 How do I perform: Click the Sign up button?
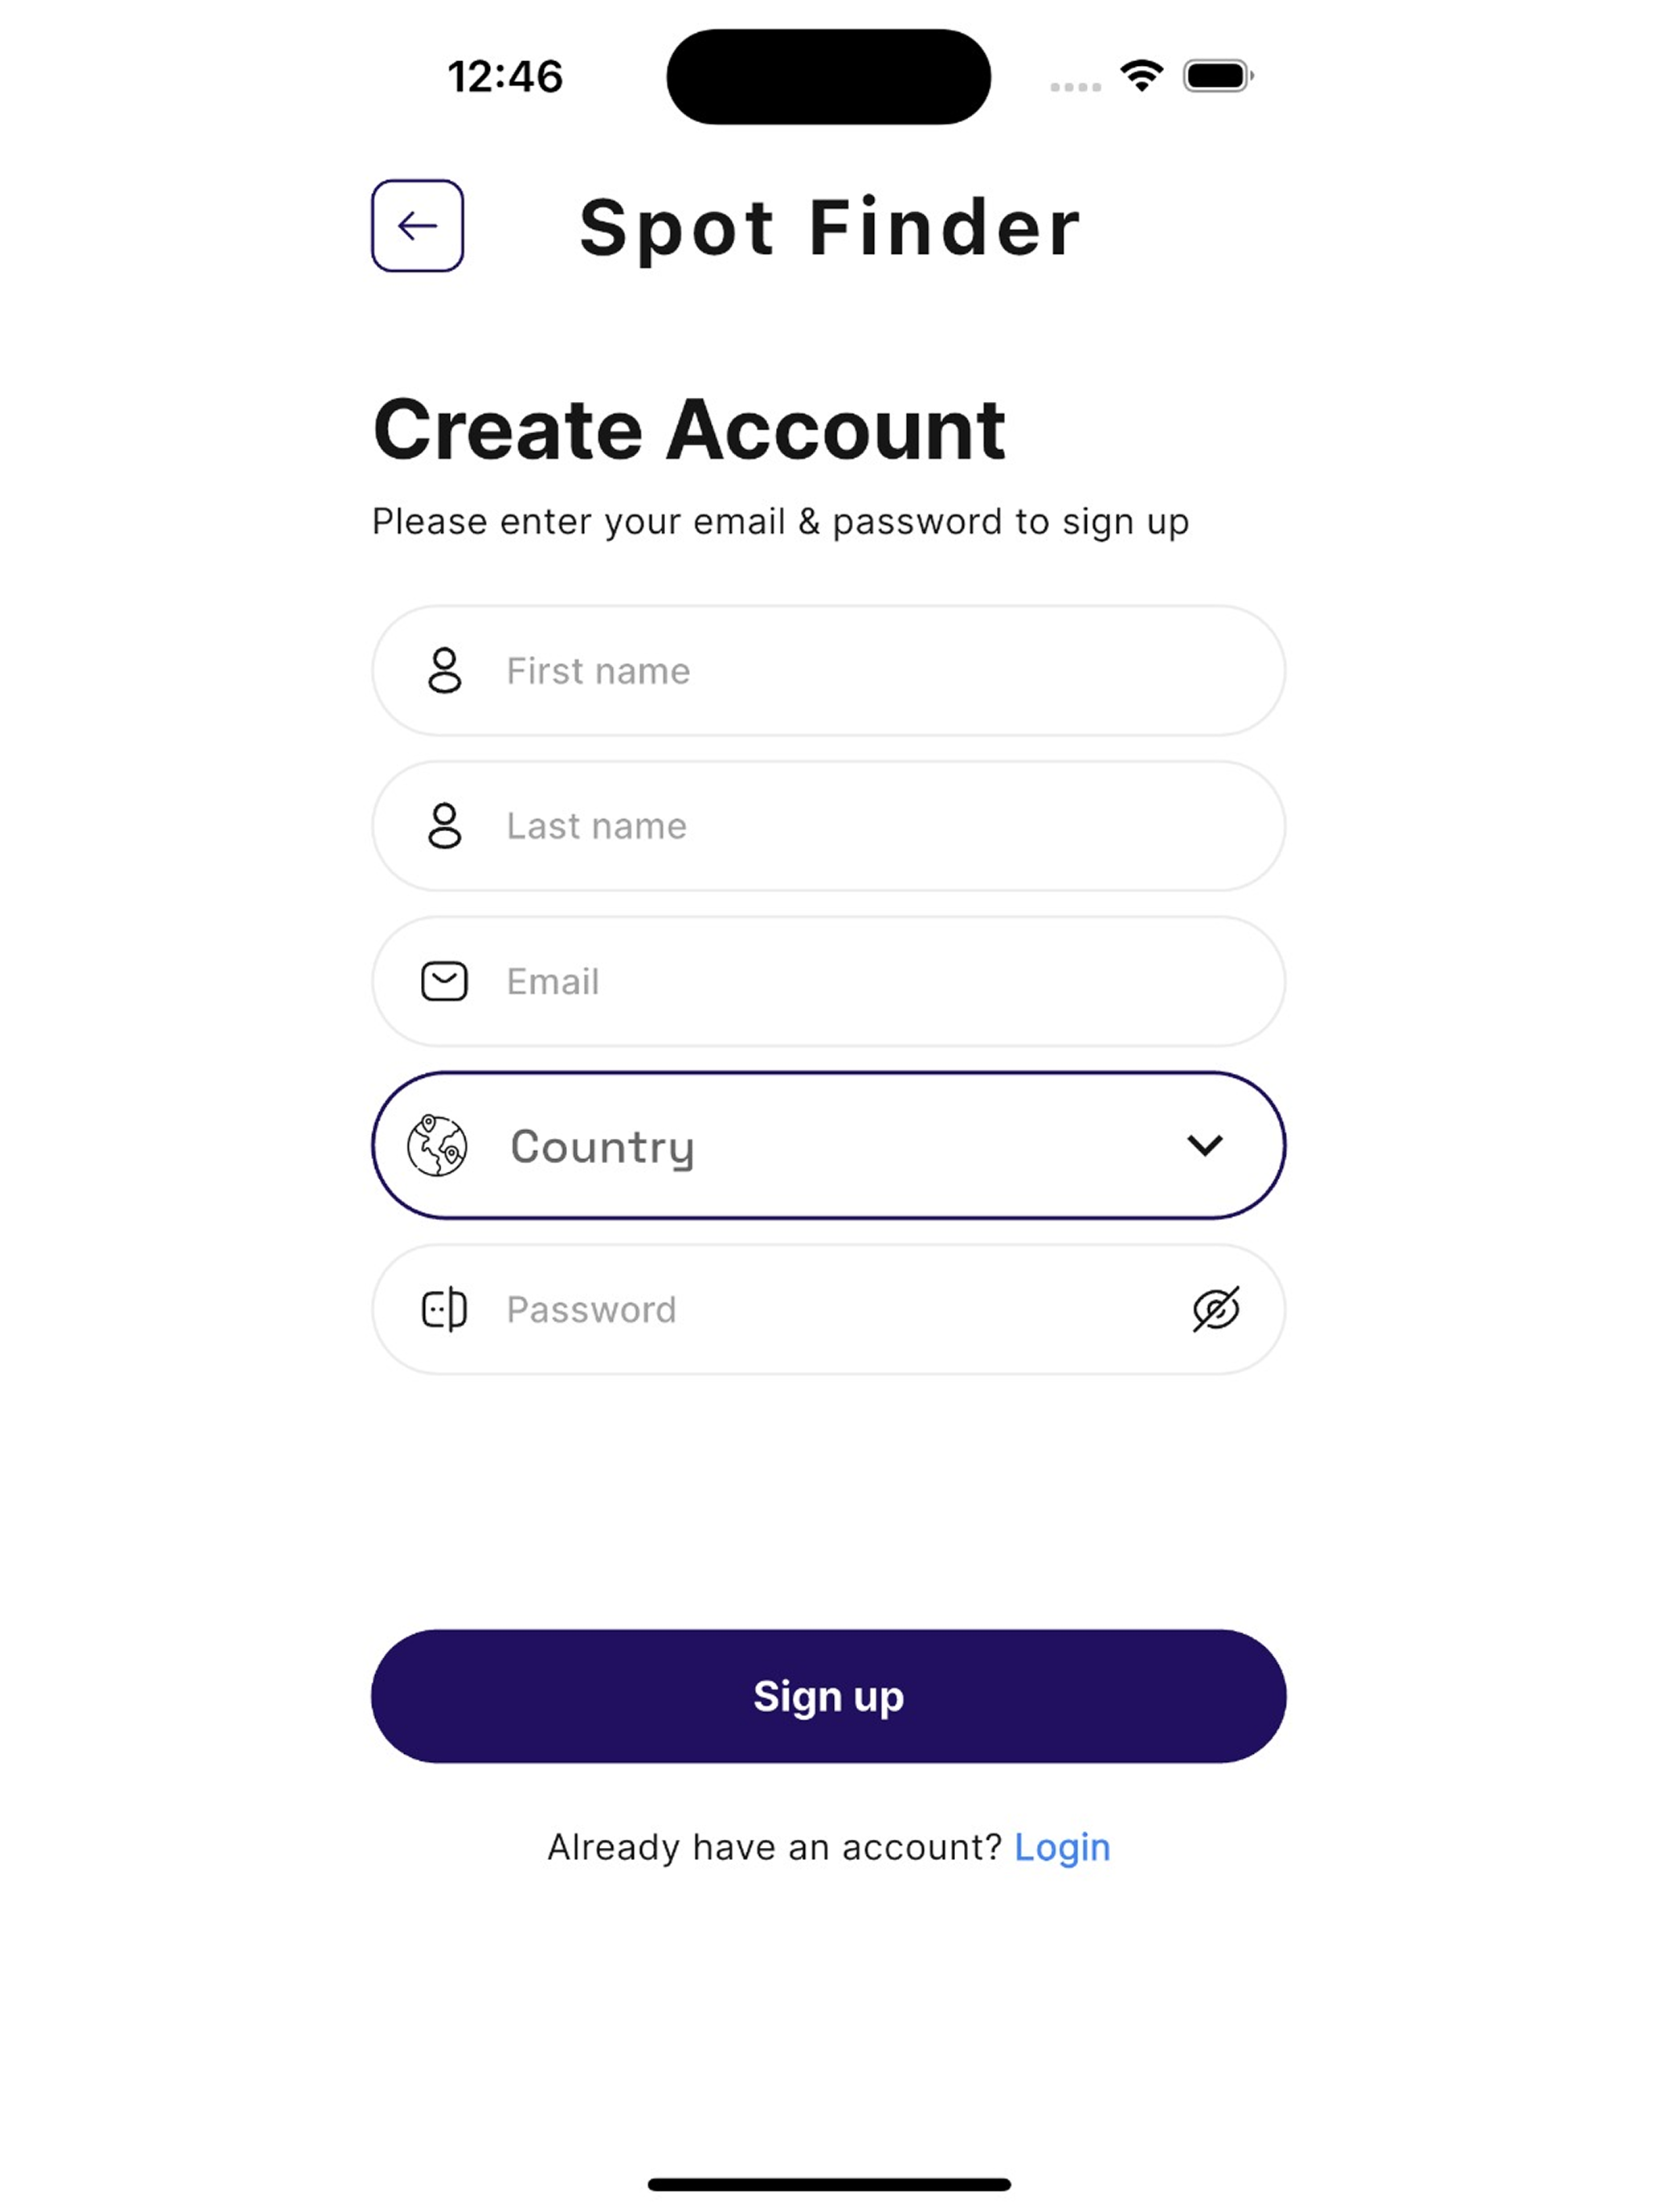828,1697
